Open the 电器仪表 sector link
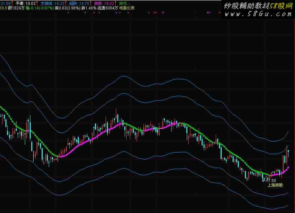 click(x=127, y=8)
